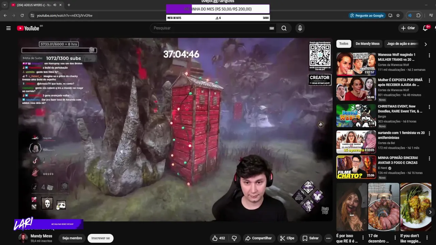This screenshot has height=245, width=436.
Task: Go back in browser history
Action: click(x=5, y=15)
